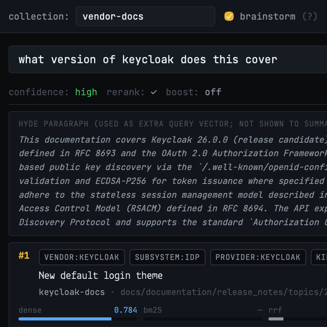Click the 'high' confidence value
The image size is (327, 327).
point(86,92)
